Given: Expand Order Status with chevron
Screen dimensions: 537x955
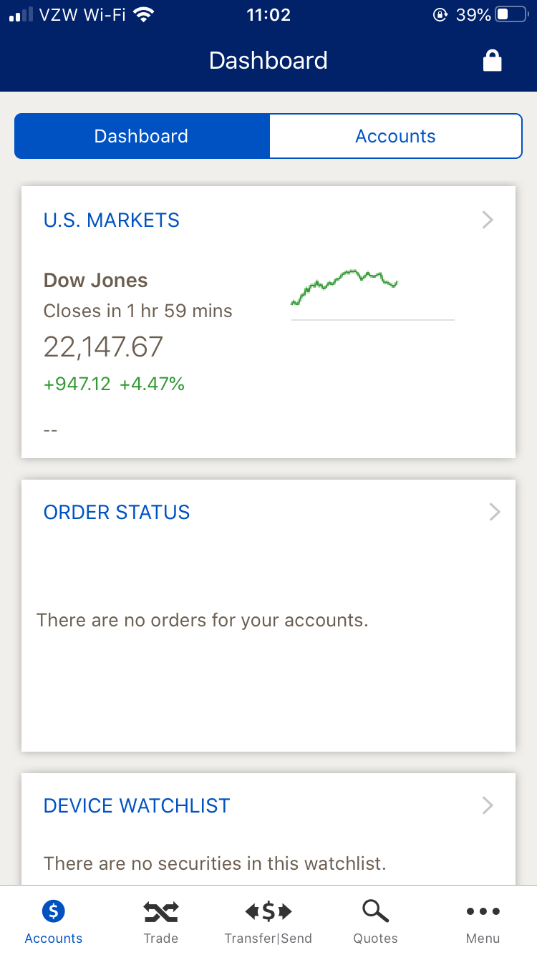Looking at the screenshot, I should (494, 512).
